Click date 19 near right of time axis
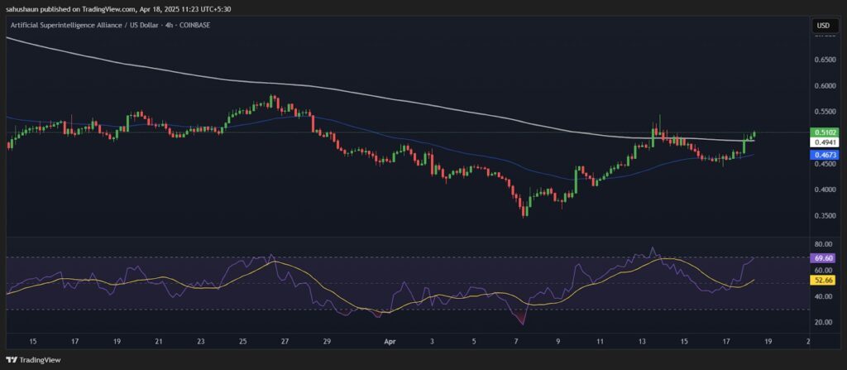 tap(768, 339)
